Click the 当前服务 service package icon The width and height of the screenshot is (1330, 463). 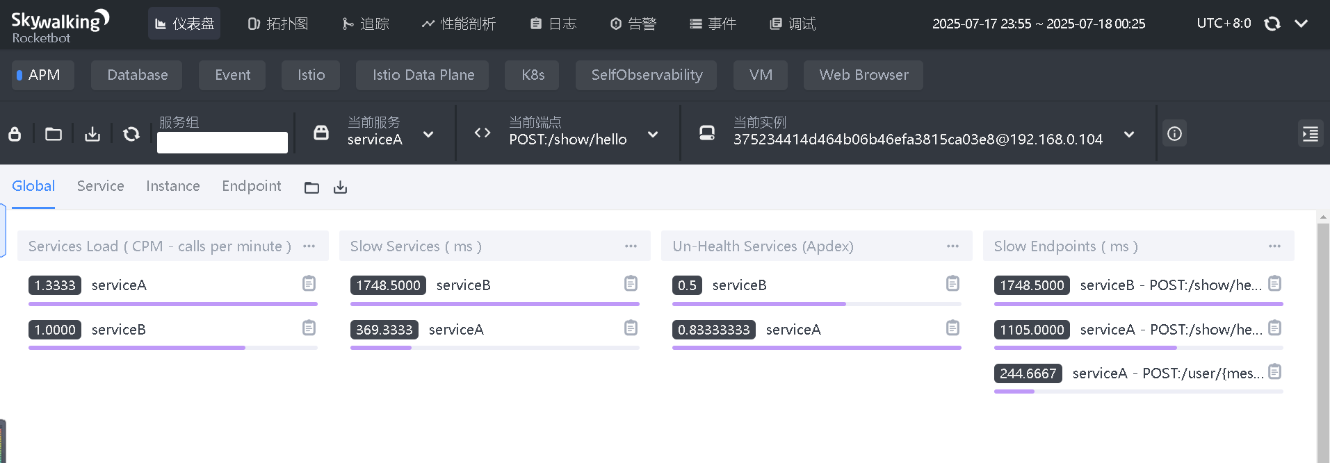click(321, 133)
